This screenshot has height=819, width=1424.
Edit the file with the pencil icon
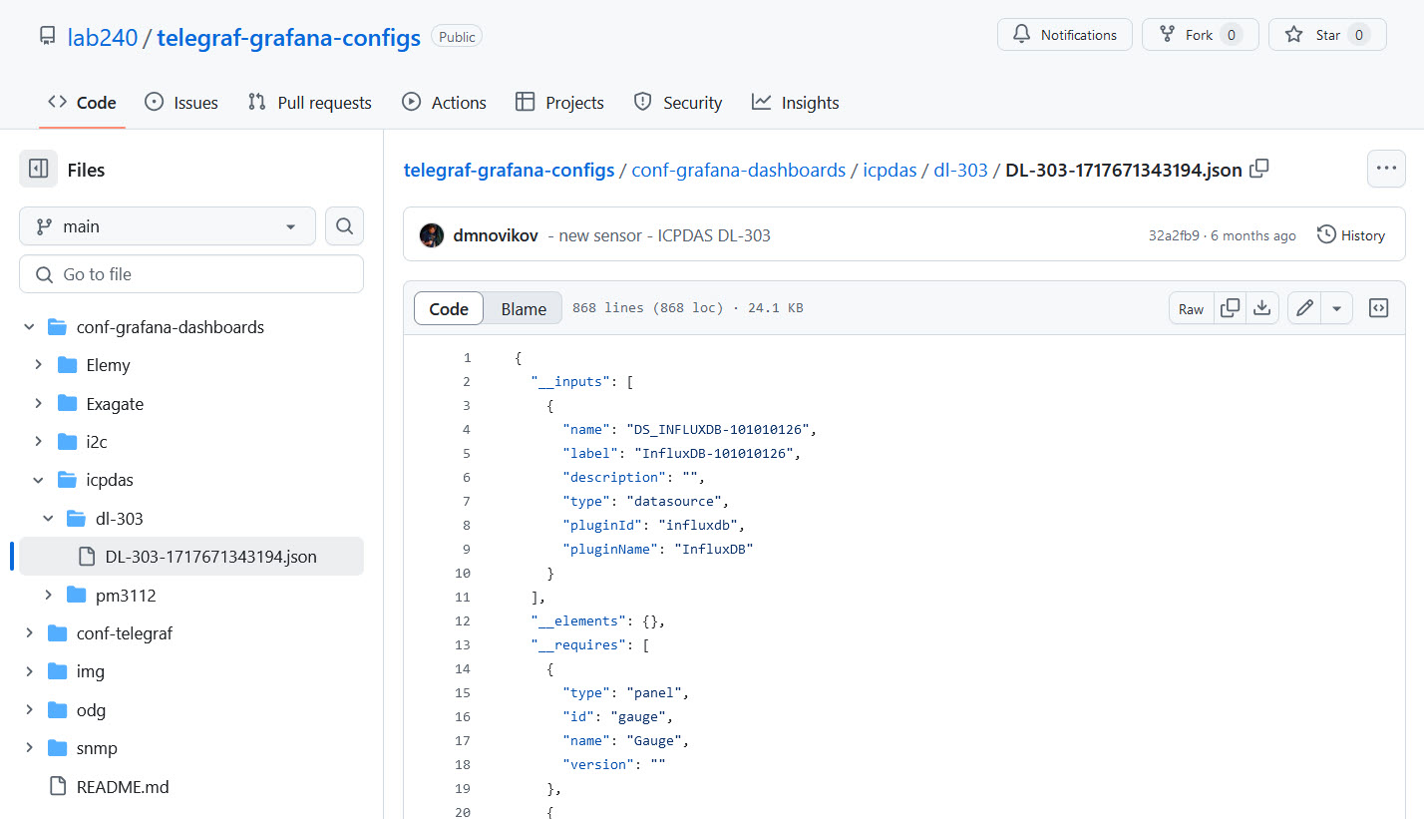[1303, 308]
